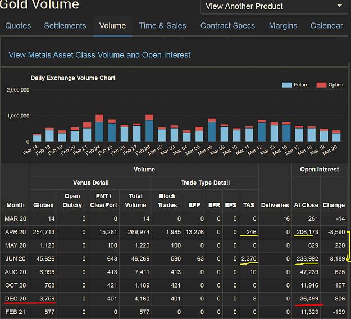Switch to the Settlements tab

(65, 25)
